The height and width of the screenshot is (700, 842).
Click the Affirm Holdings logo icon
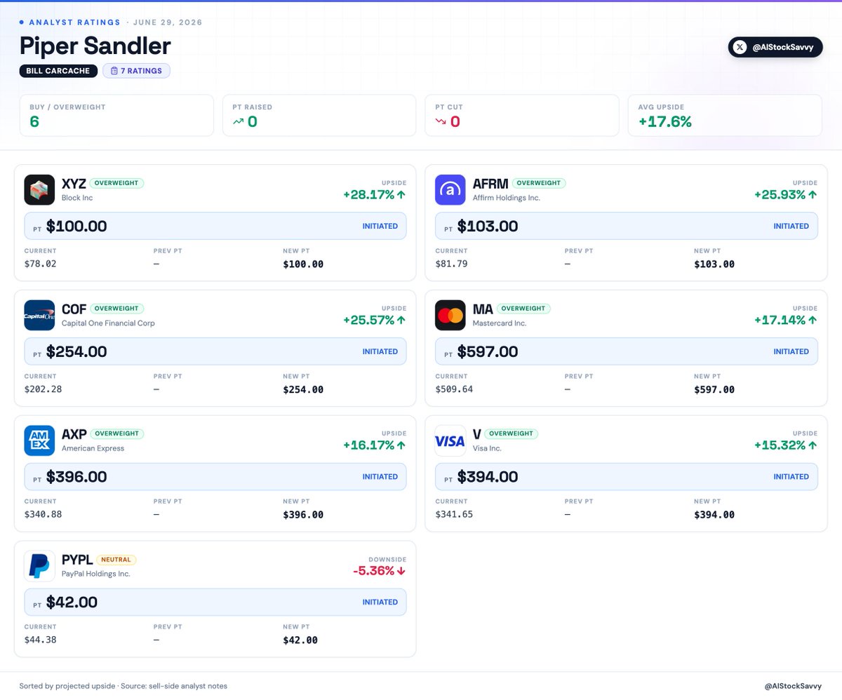pyautogui.click(x=450, y=190)
